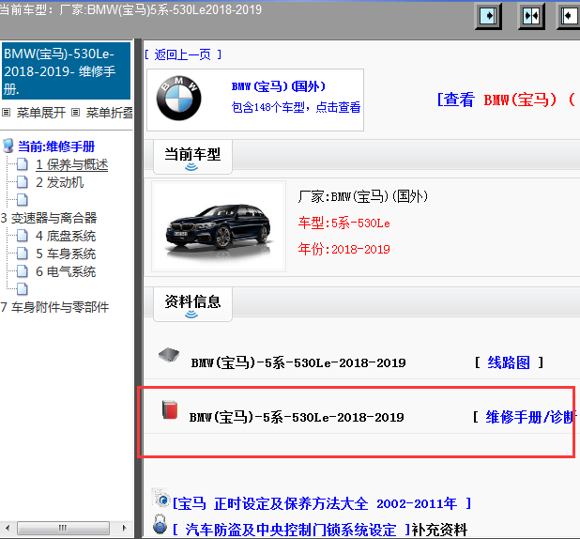Click the 菜单展开 expand-all icon
This screenshot has width=580, height=539.
click(x=6, y=112)
